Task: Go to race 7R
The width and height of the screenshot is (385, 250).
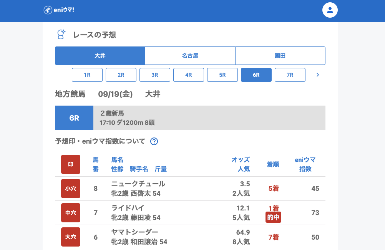Action: click(290, 75)
